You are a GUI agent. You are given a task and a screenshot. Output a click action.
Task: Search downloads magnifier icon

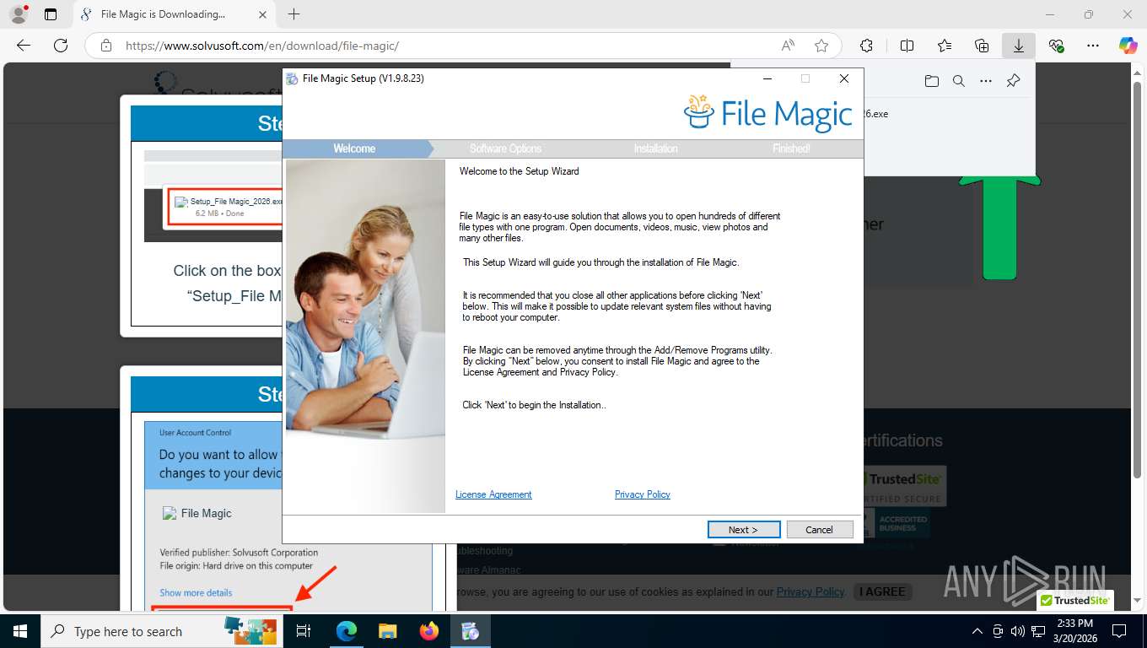[x=958, y=81]
